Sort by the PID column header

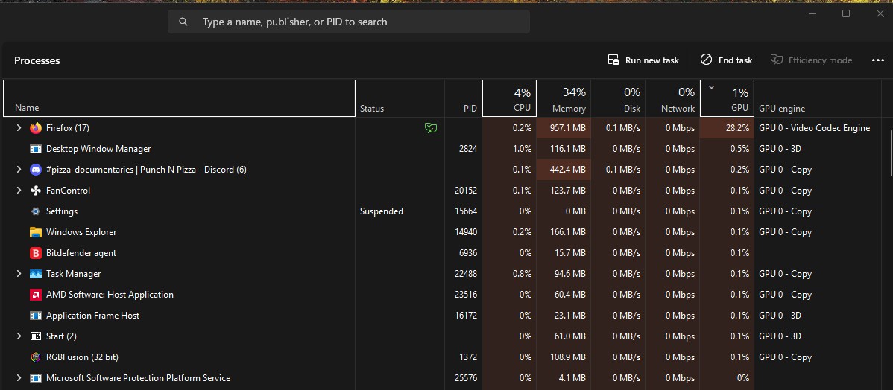coord(463,98)
